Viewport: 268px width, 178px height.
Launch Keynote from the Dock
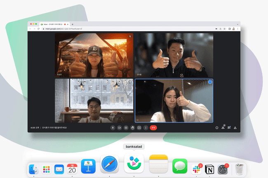point(88,166)
